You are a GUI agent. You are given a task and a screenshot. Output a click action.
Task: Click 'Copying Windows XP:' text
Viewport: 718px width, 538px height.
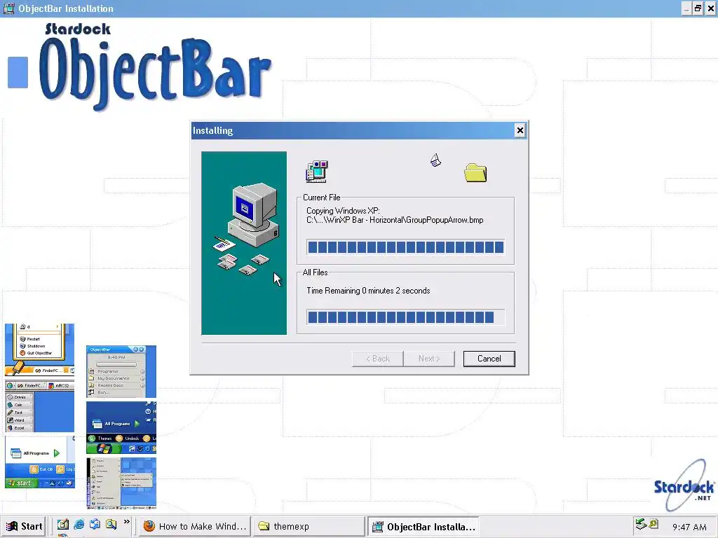point(343,211)
